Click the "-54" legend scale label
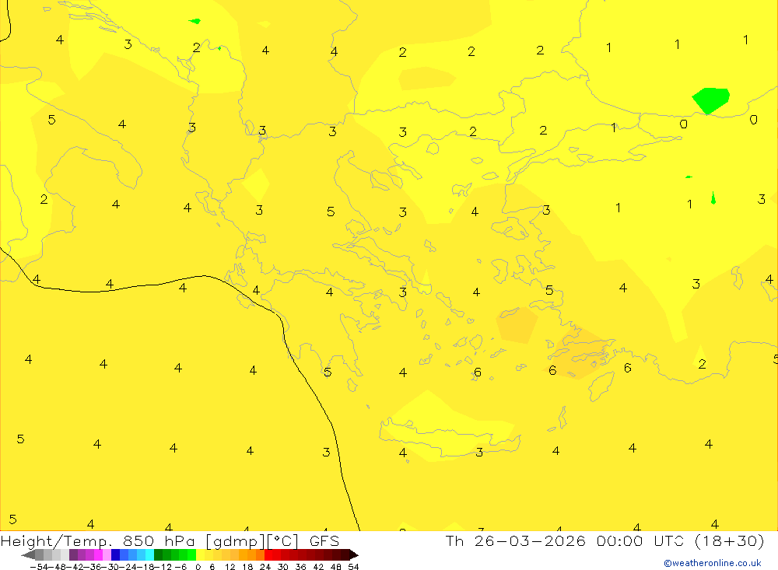This screenshot has width=778, height=570. pyautogui.click(x=39, y=567)
